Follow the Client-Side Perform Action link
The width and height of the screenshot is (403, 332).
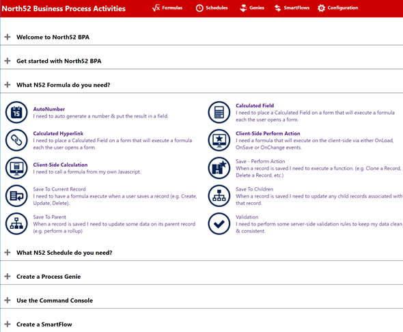point(268,133)
